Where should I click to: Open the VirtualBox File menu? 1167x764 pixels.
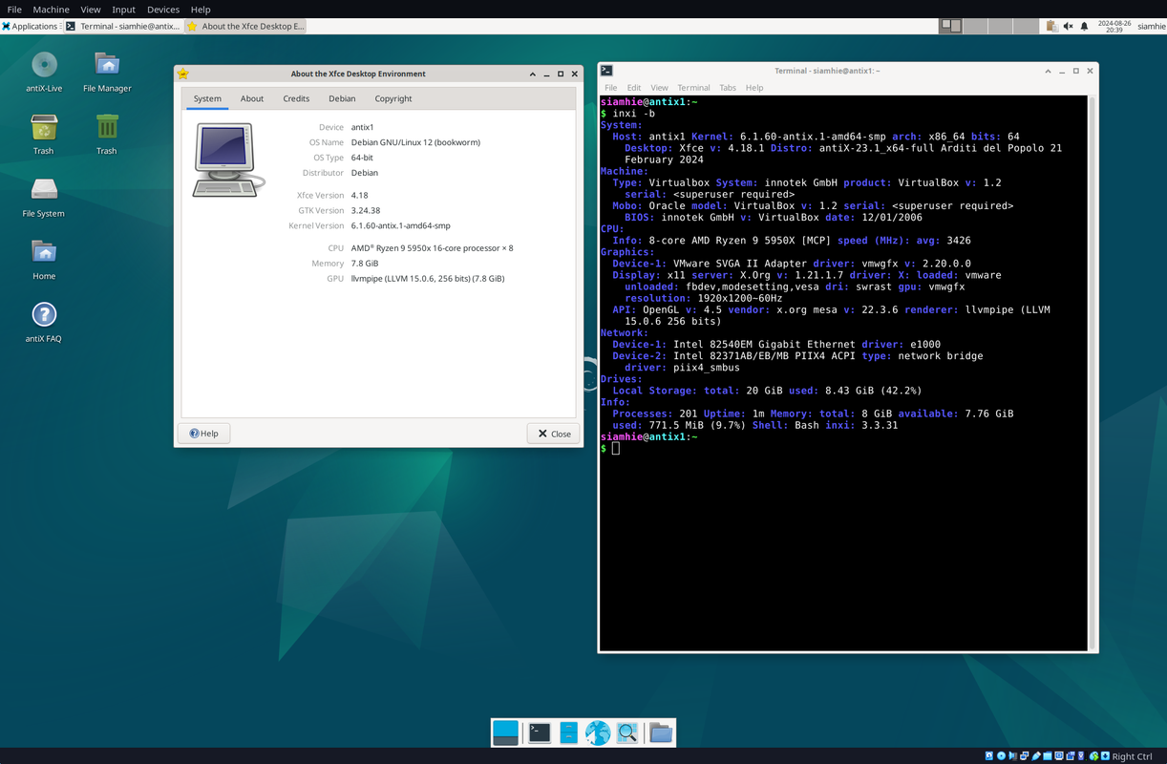point(14,9)
